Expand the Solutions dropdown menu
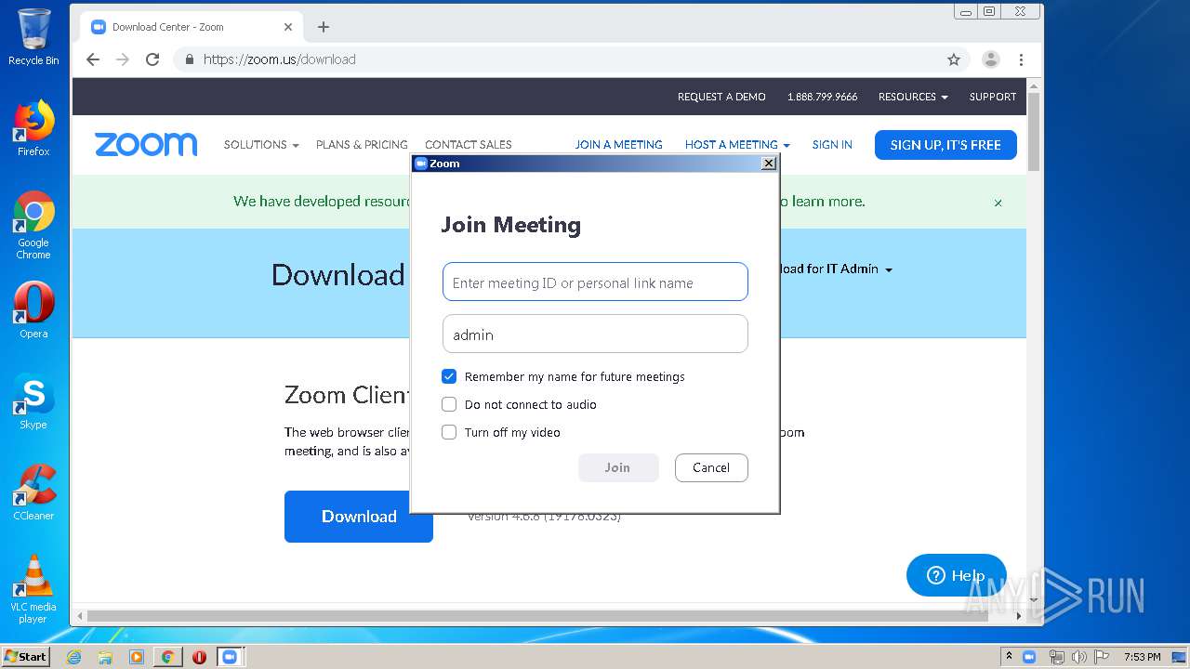The width and height of the screenshot is (1190, 669). (x=261, y=145)
